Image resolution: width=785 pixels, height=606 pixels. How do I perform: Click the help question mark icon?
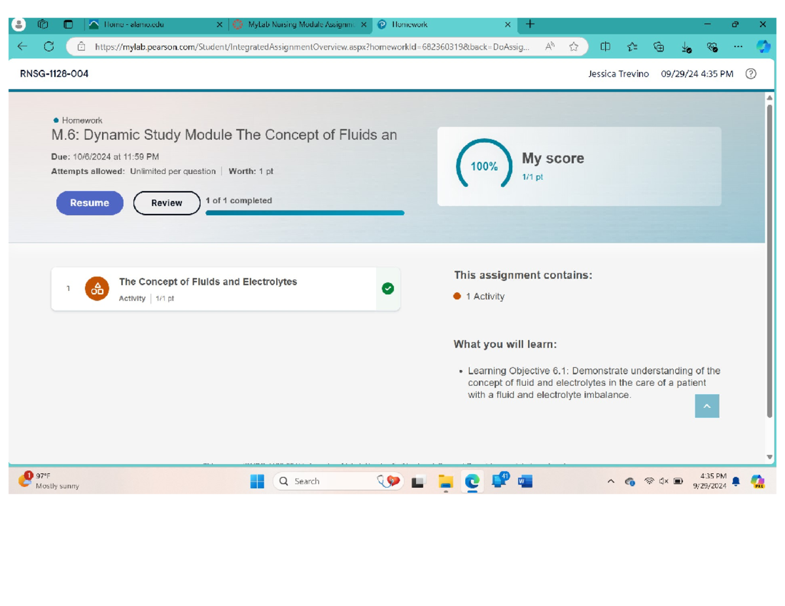click(x=751, y=74)
